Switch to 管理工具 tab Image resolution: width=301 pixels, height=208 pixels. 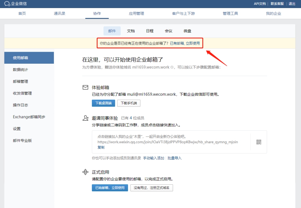230,13
